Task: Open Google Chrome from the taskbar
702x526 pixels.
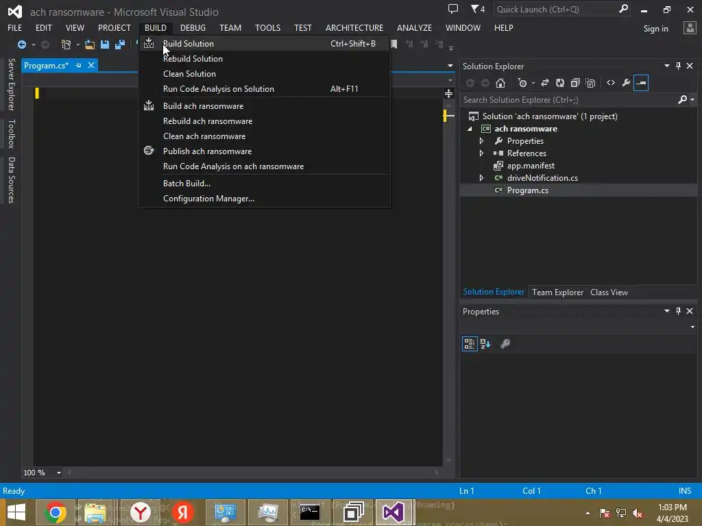Action: (x=56, y=512)
